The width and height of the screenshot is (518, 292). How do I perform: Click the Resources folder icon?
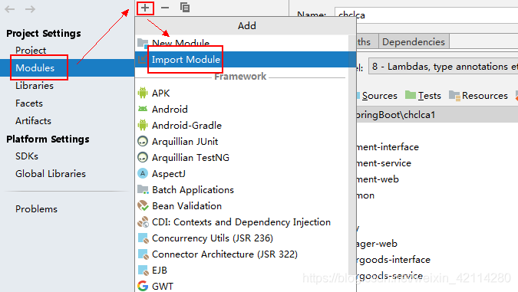pos(454,96)
